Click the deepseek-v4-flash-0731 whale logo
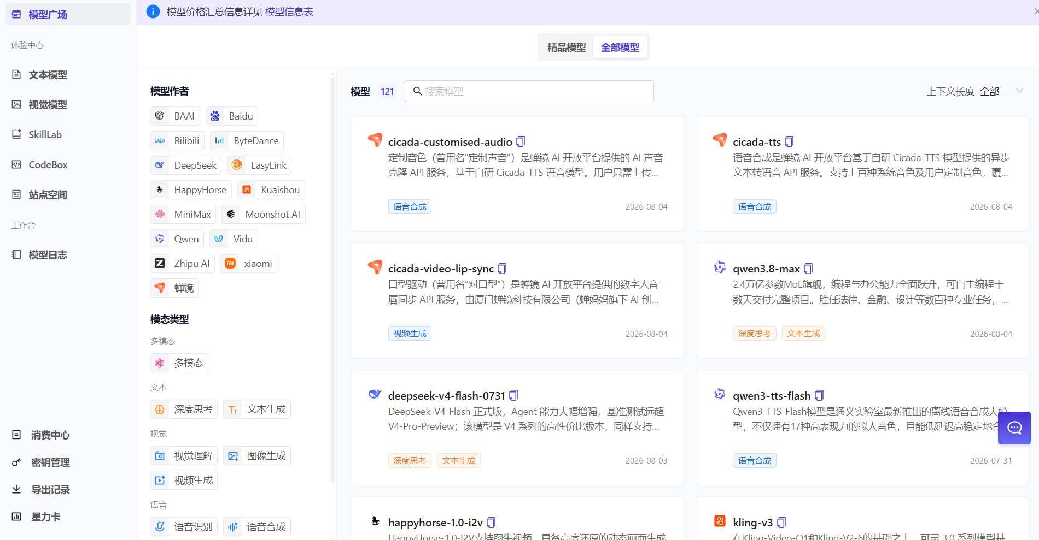The width and height of the screenshot is (1039, 540). coord(375,394)
